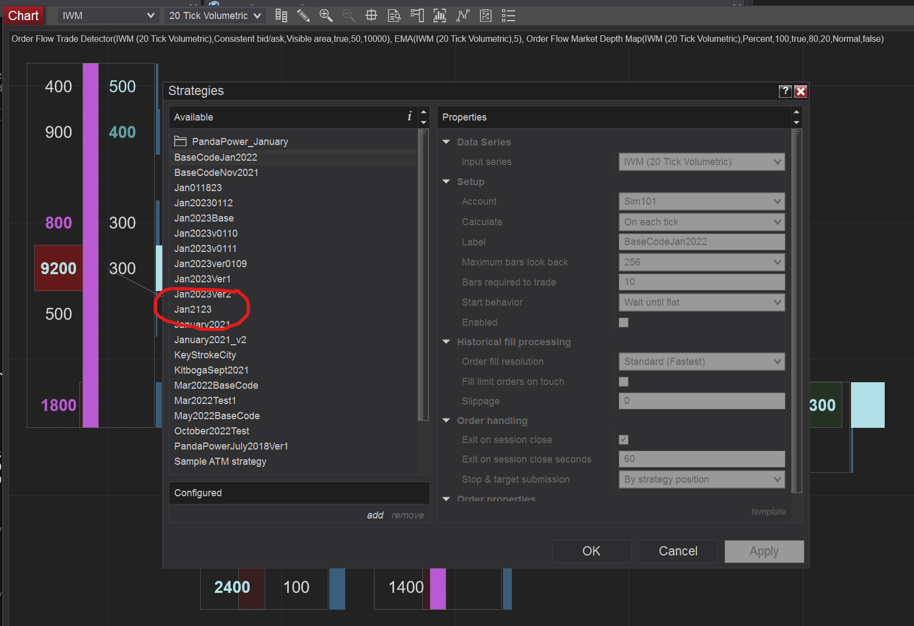Click the info 'i' icon in Available header
Image resolution: width=914 pixels, height=626 pixels.
click(410, 116)
